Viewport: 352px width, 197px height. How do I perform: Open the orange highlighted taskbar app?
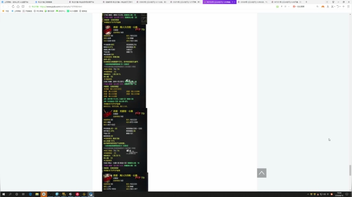coord(44,194)
